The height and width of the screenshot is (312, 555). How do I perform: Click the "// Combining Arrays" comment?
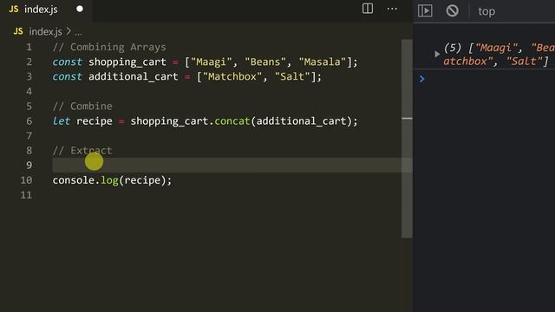click(109, 47)
